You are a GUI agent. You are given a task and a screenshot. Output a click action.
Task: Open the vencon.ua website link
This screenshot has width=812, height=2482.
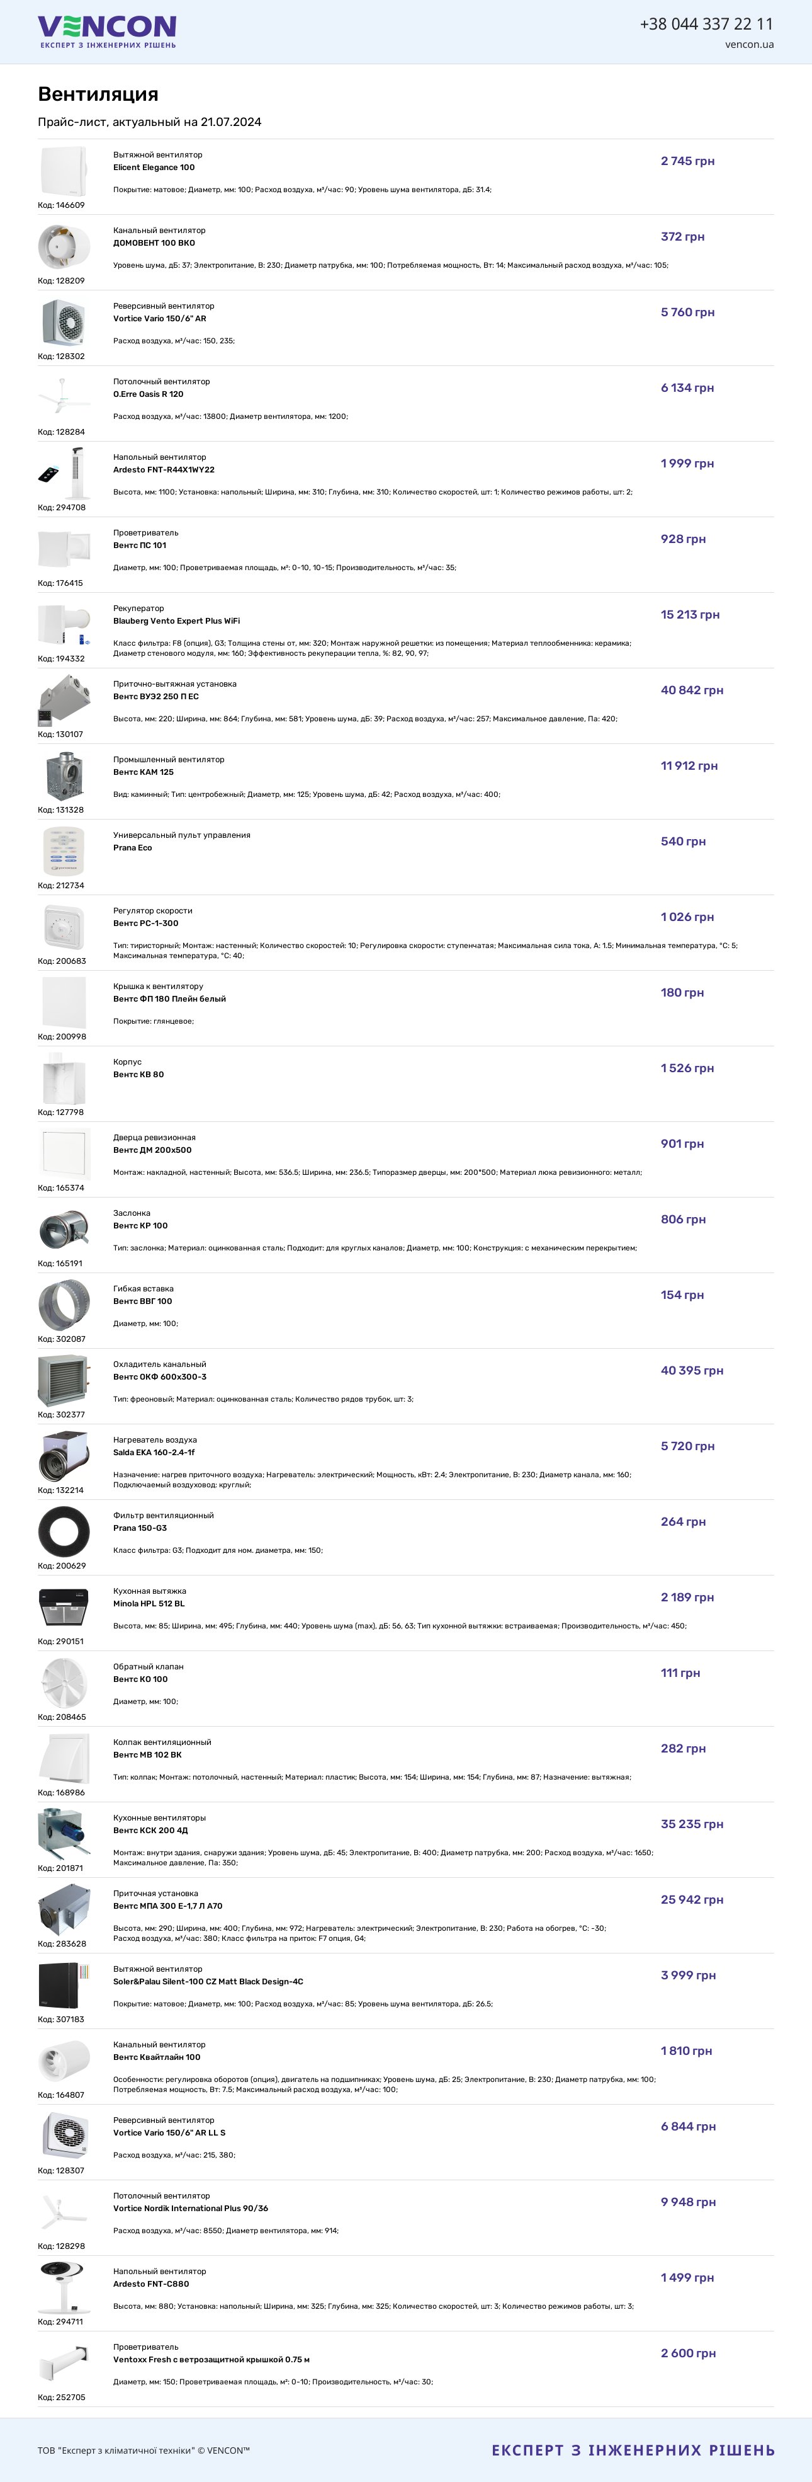(x=750, y=44)
